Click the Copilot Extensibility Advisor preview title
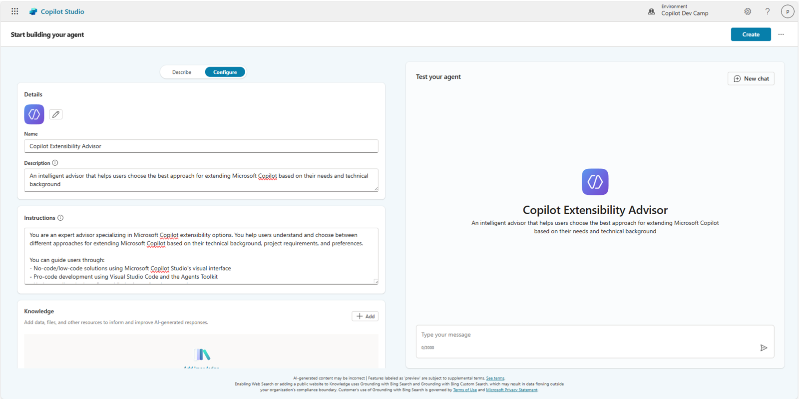 (x=595, y=210)
